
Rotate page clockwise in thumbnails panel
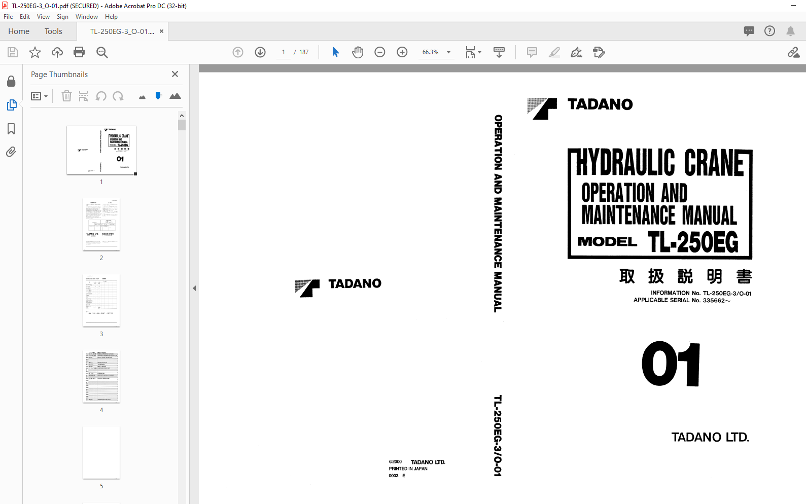118,96
